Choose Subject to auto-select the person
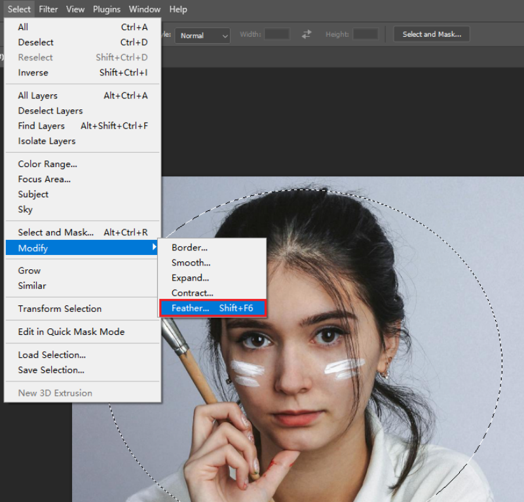 click(x=33, y=194)
